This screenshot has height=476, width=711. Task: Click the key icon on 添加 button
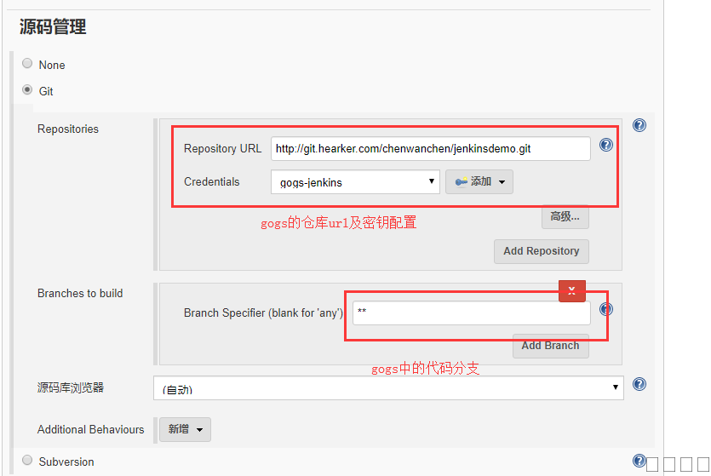(461, 181)
